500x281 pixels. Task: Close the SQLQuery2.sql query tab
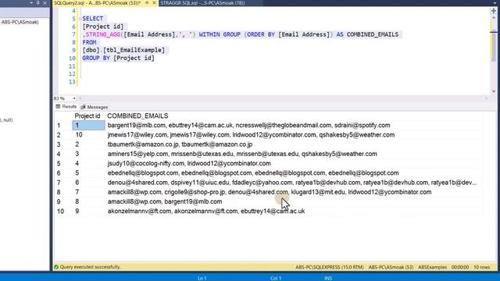click(x=155, y=3)
